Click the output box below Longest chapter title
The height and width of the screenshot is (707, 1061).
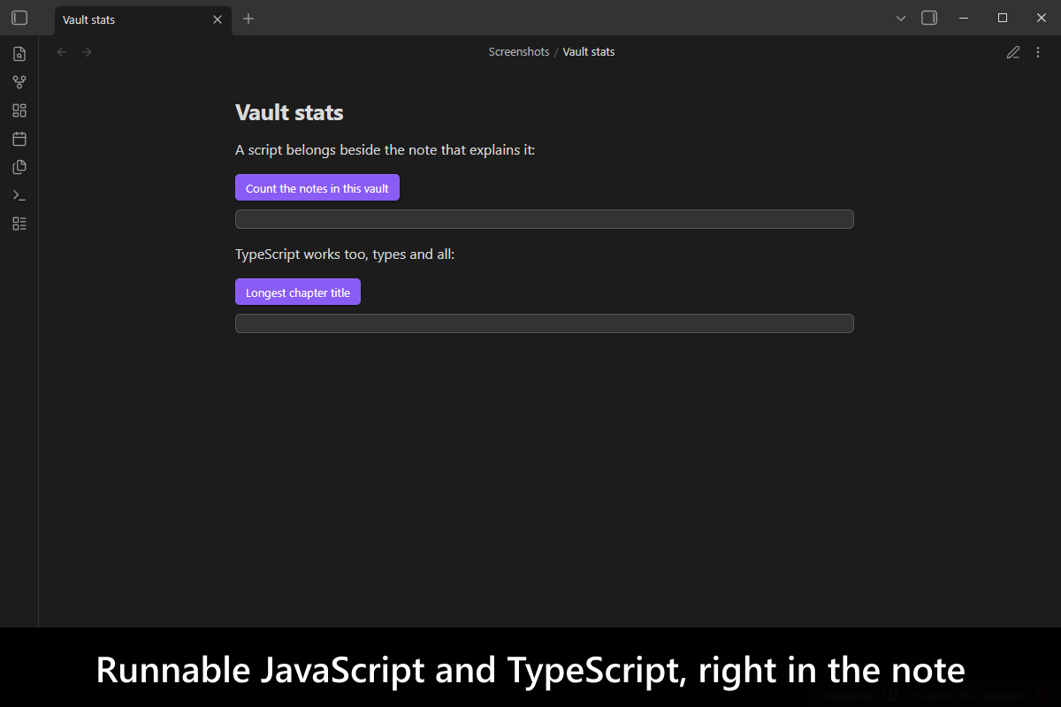pyautogui.click(x=545, y=323)
